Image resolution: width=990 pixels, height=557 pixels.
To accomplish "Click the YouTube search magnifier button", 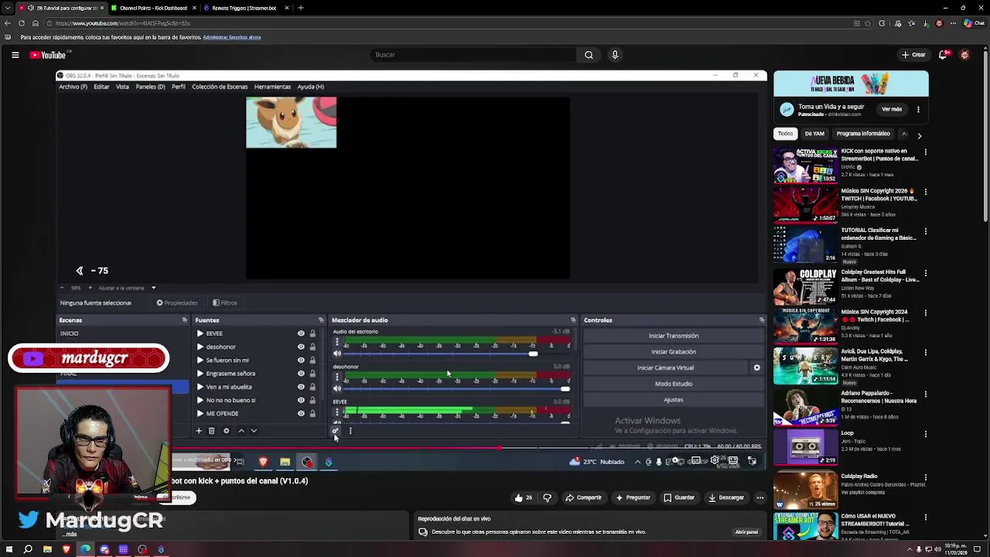I will 589,55.
